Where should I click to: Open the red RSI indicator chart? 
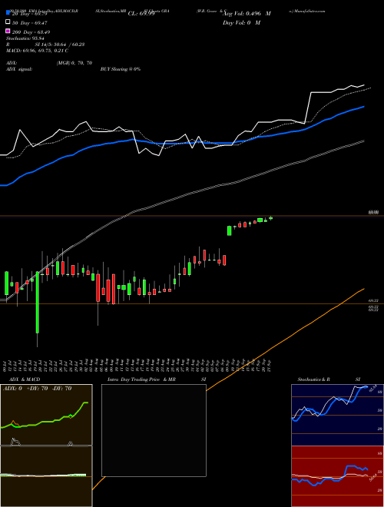pos(337,476)
